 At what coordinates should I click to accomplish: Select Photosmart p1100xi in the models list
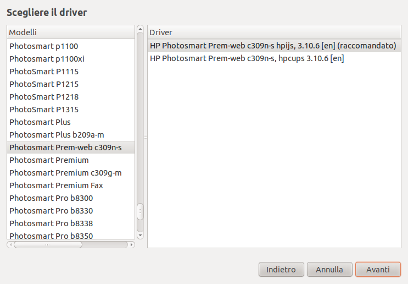[71, 59]
